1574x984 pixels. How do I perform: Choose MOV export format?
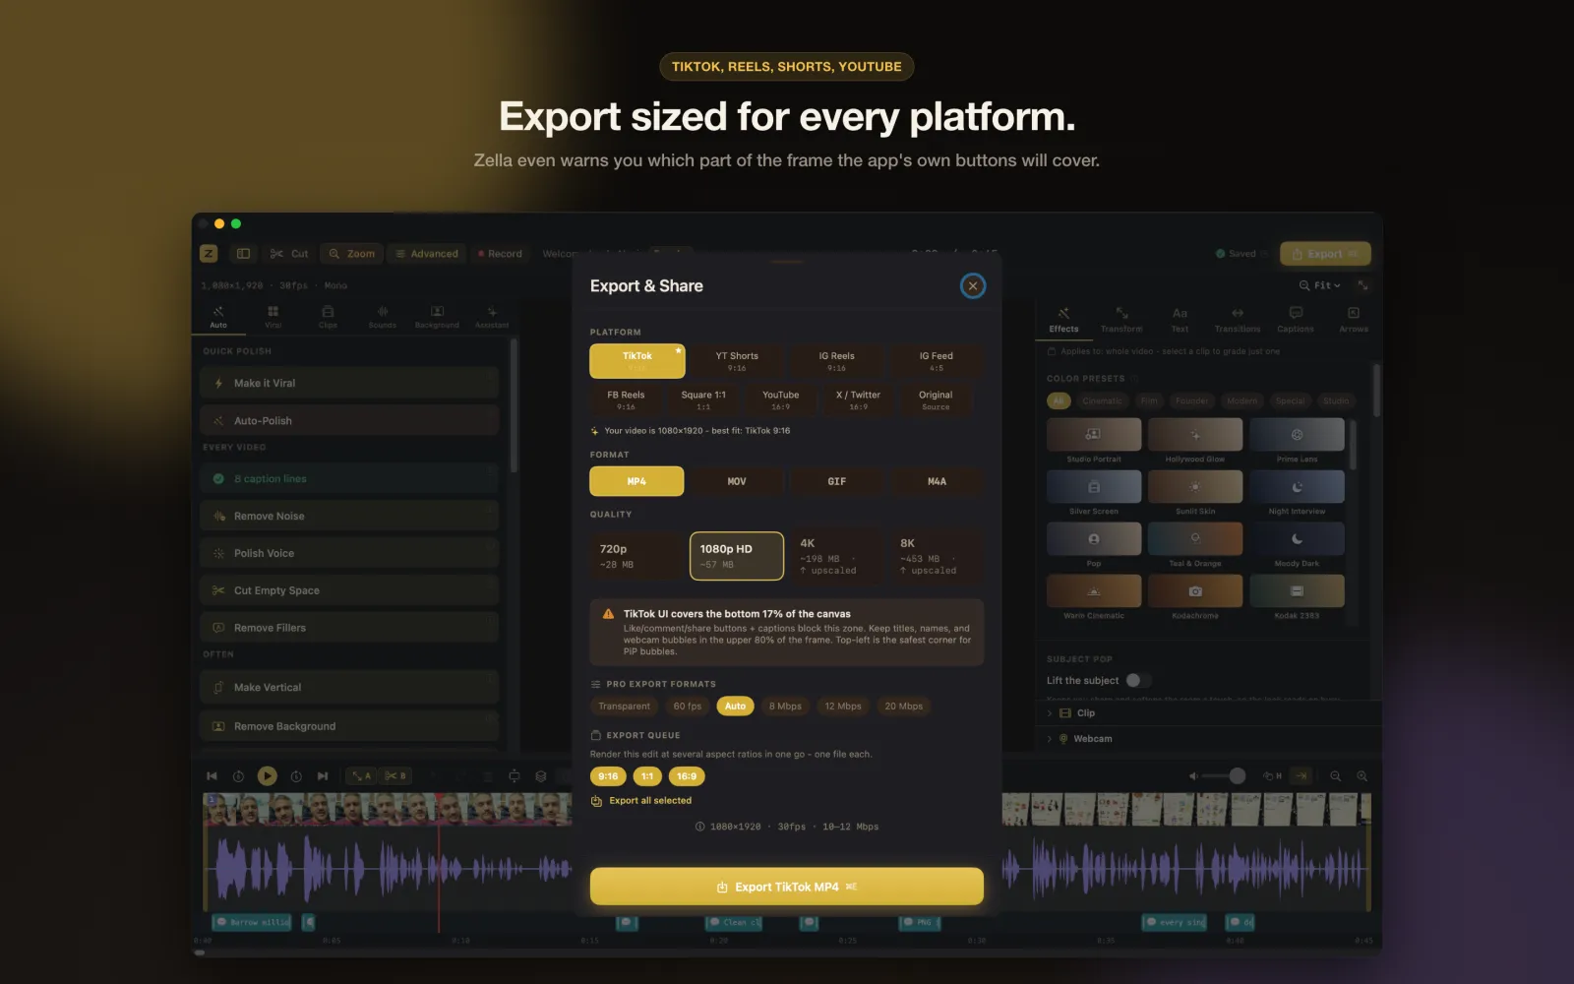[737, 481]
